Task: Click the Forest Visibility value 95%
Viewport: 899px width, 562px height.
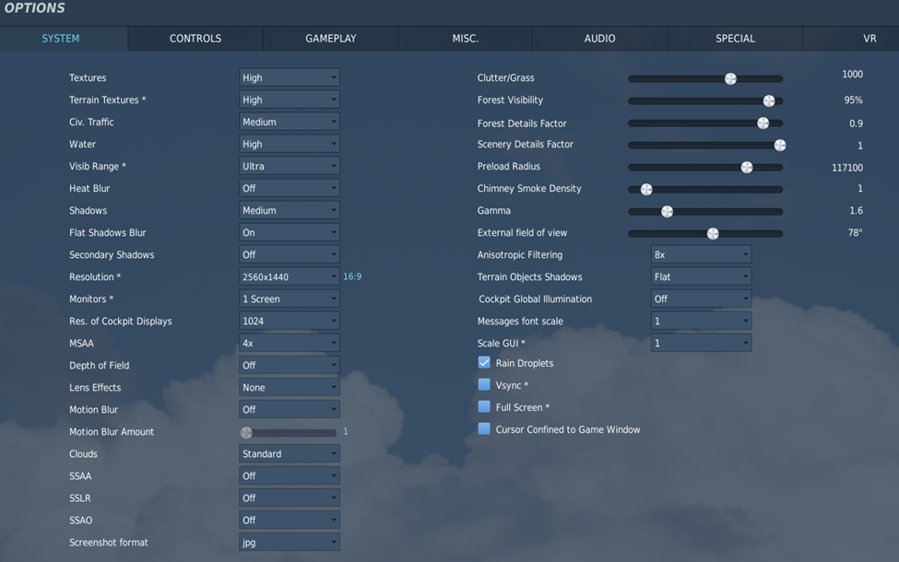Action: coord(853,100)
